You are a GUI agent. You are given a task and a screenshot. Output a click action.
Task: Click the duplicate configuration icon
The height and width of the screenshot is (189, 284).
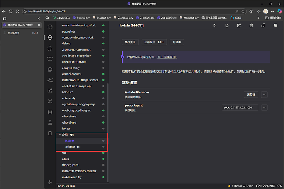(263, 26)
